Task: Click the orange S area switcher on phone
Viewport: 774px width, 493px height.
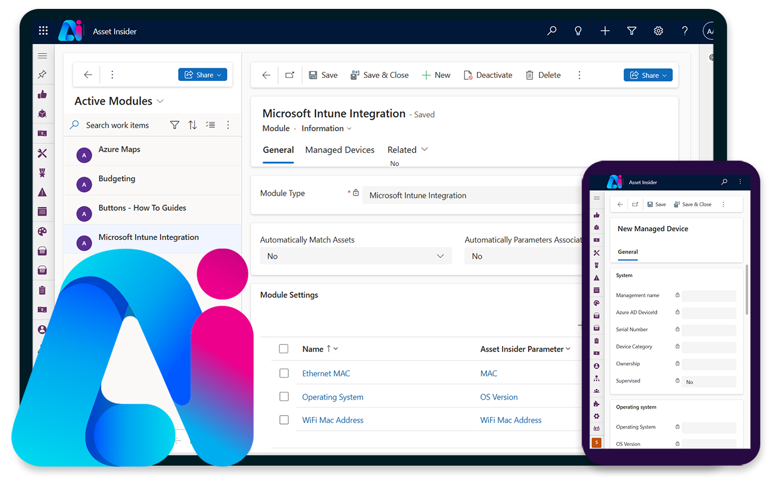Action: click(597, 442)
